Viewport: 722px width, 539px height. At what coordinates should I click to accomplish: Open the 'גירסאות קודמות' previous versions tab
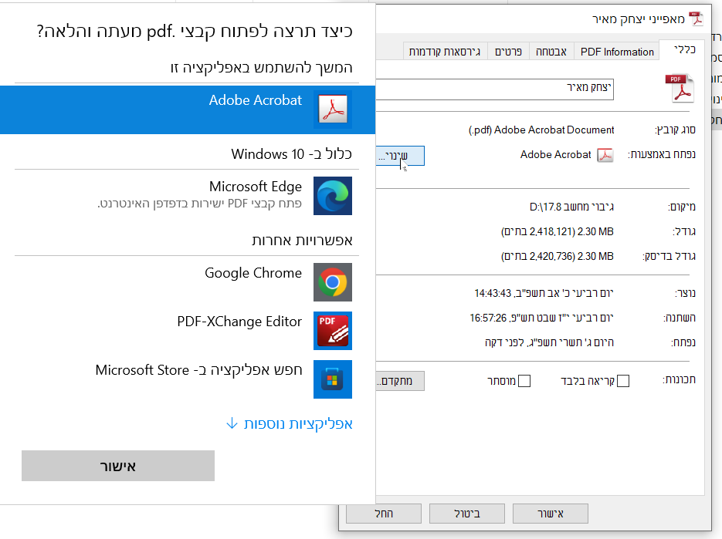pyautogui.click(x=445, y=52)
